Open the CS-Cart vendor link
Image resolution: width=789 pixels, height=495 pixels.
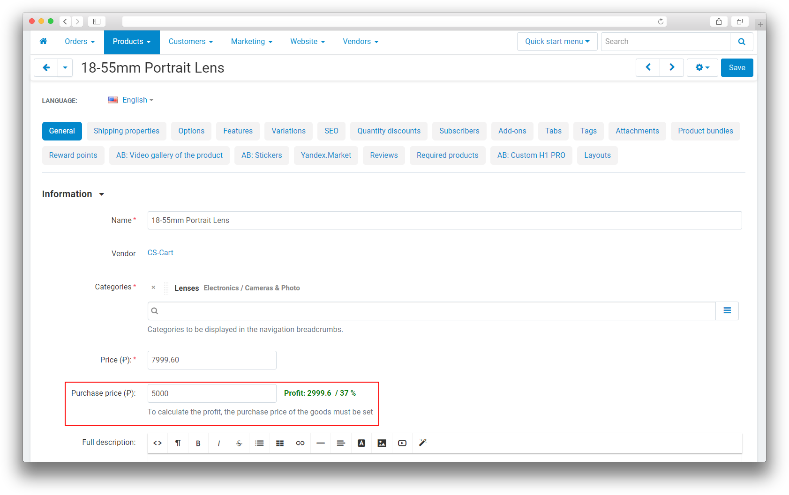point(160,253)
